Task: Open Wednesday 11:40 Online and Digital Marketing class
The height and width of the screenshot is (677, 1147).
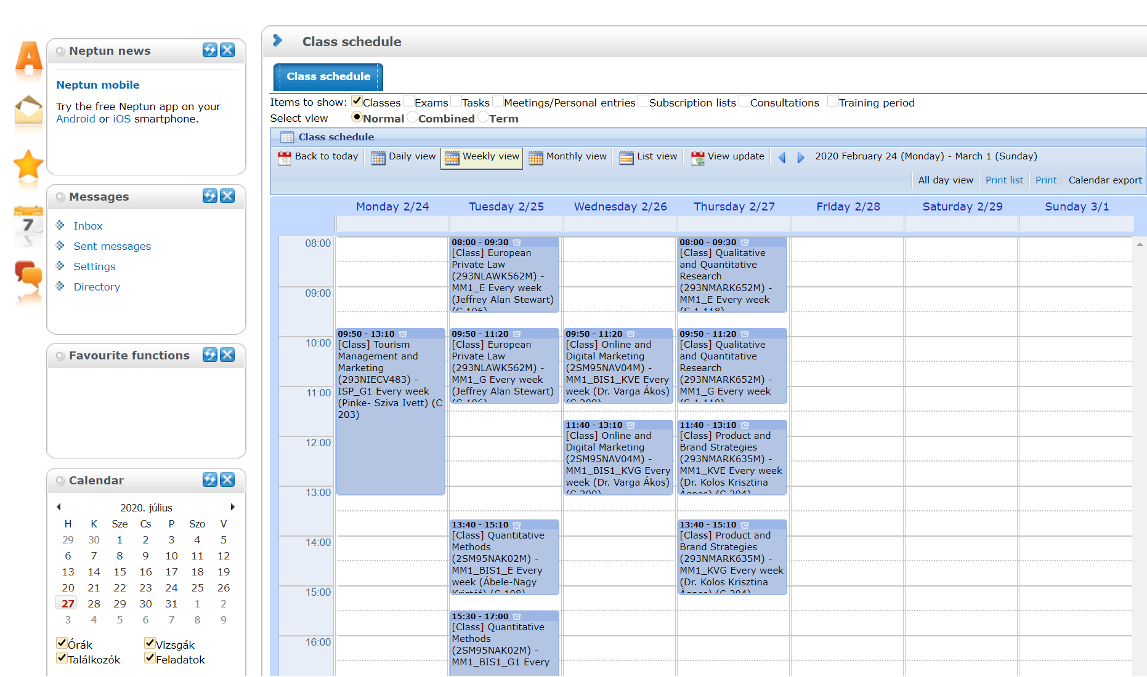Action: (618, 457)
